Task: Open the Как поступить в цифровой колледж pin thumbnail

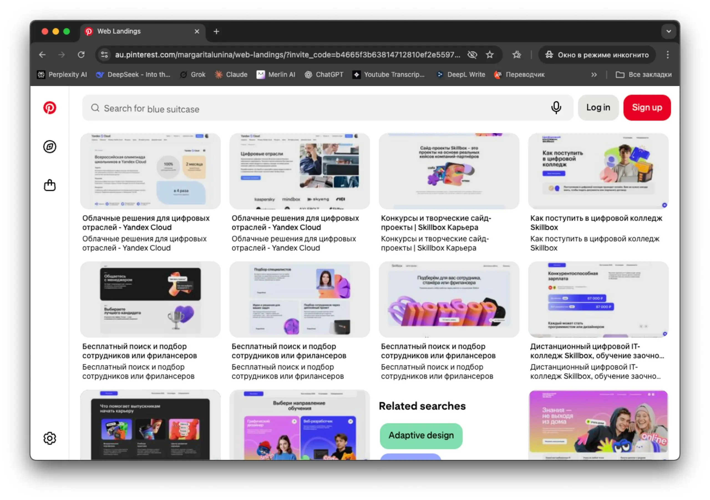Action: click(x=598, y=171)
